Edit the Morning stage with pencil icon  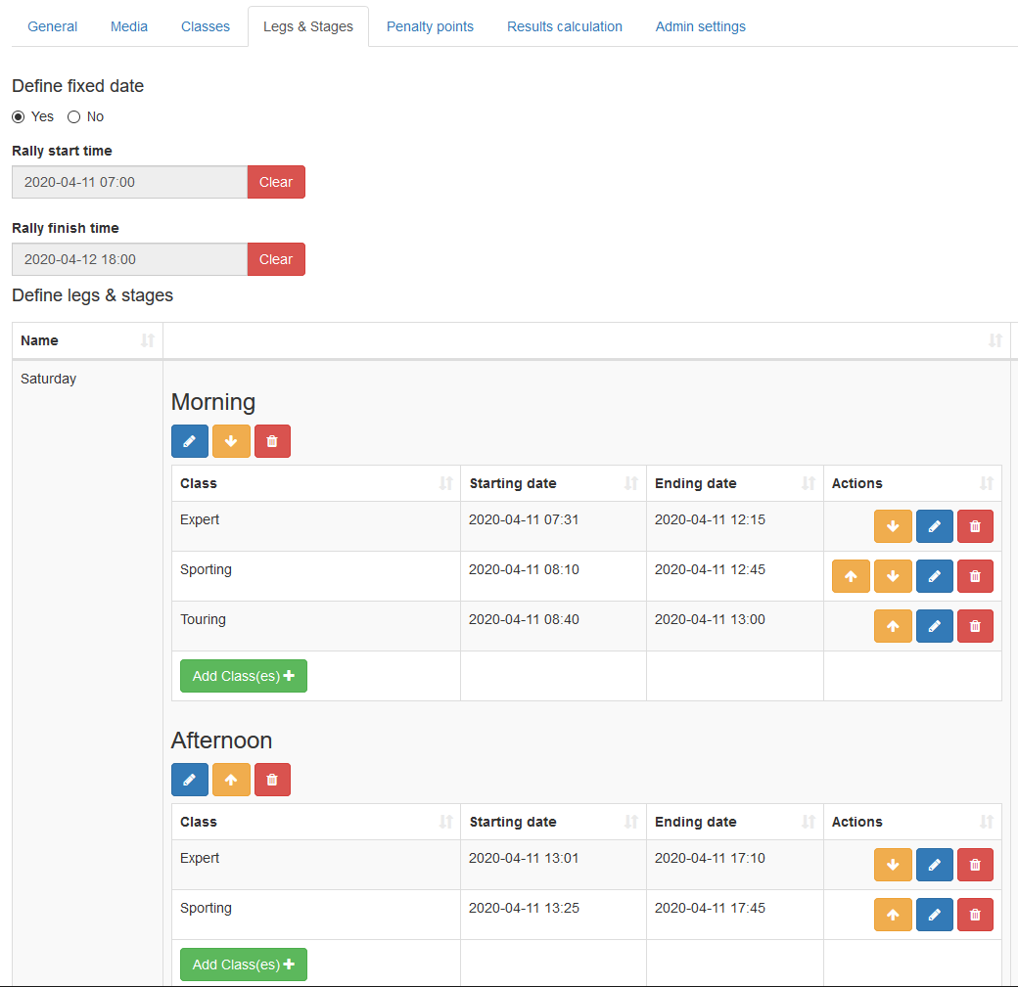pyautogui.click(x=190, y=441)
